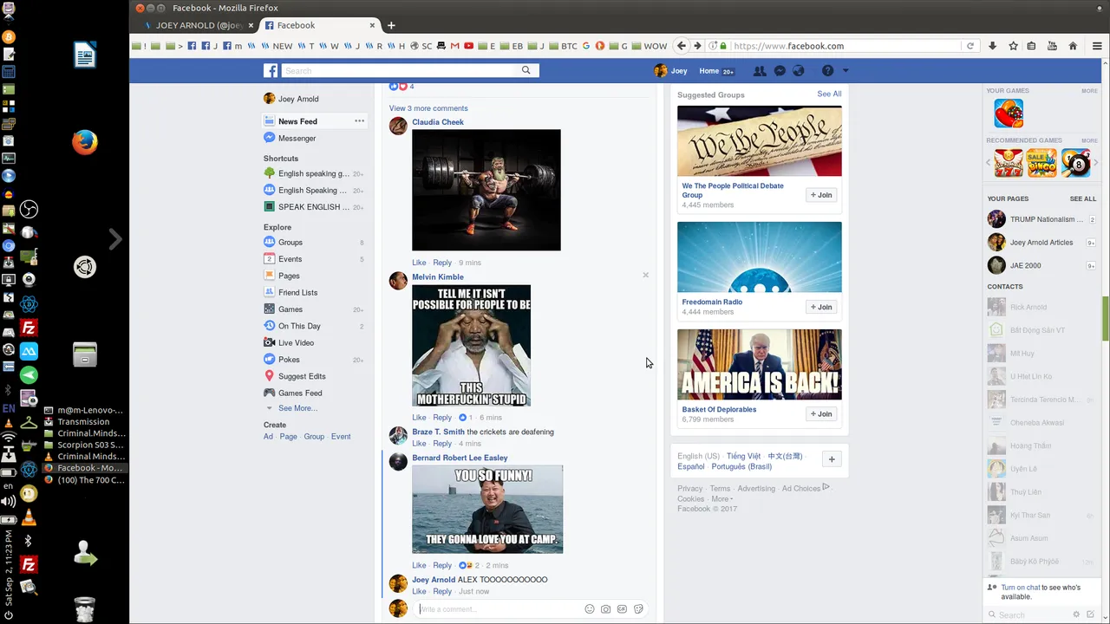Click View 3 more comments
The image size is (1110, 624).
click(428, 108)
